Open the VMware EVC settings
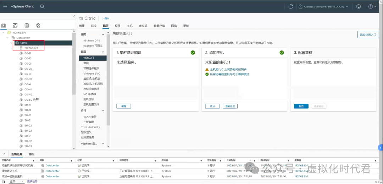Image resolution: width=383 pixels, height=184 pixels. click(x=91, y=73)
